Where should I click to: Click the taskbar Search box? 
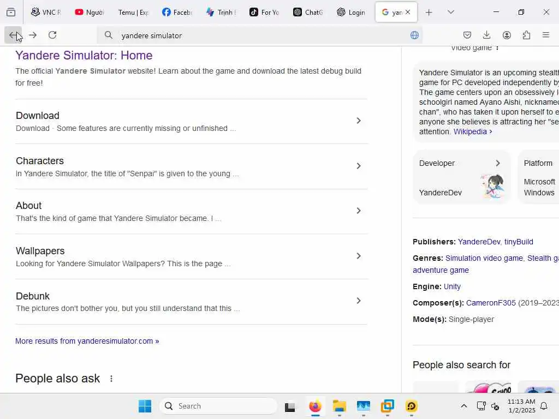pos(218,406)
